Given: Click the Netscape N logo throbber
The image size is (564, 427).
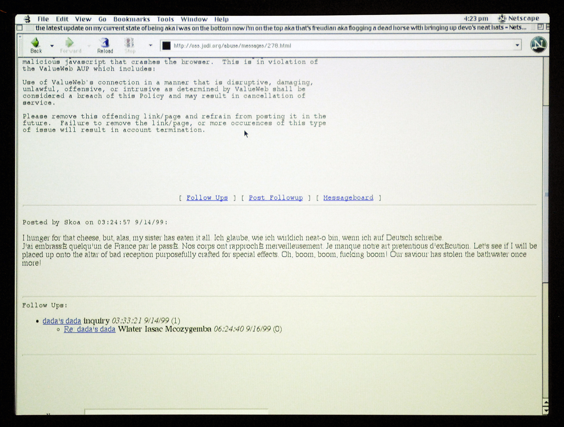Looking at the screenshot, I should point(538,45).
